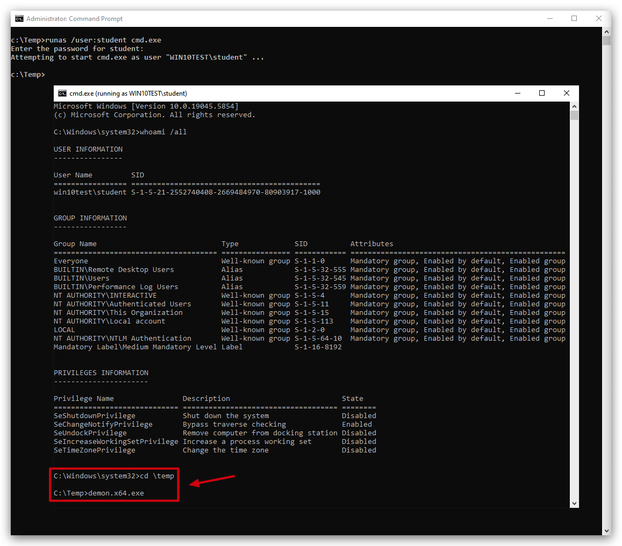The width and height of the screenshot is (622, 546).
Task: Click 'BUILTIN\Performance Log Users' group name
Action: pos(116,286)
